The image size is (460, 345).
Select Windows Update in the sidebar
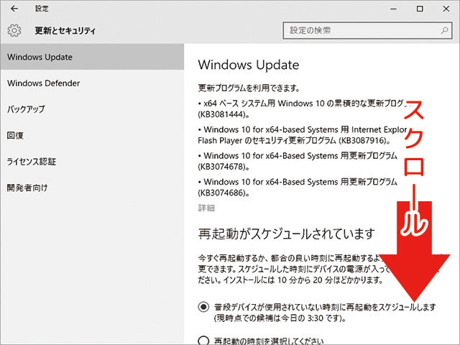coord(92,57)
